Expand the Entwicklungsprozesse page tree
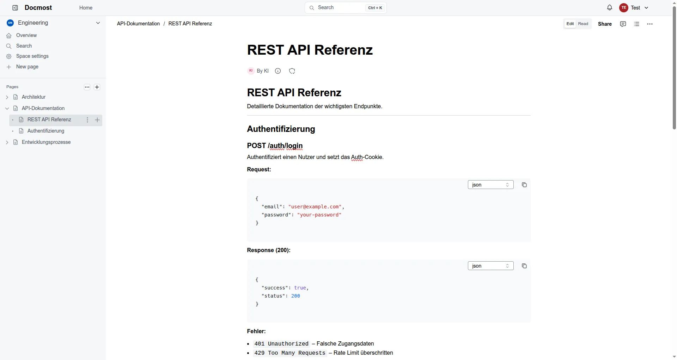Image resolution: width=677 pixels, height=360 pixels. click(x=7, y=142)
